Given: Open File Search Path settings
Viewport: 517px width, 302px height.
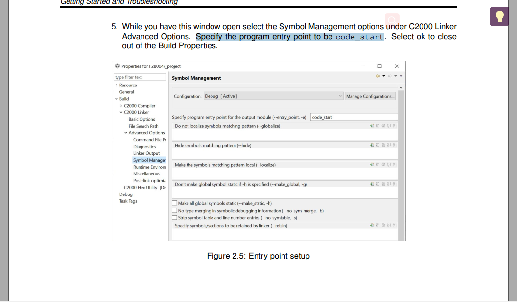Looking at the screenshot, I should [143, 126].
